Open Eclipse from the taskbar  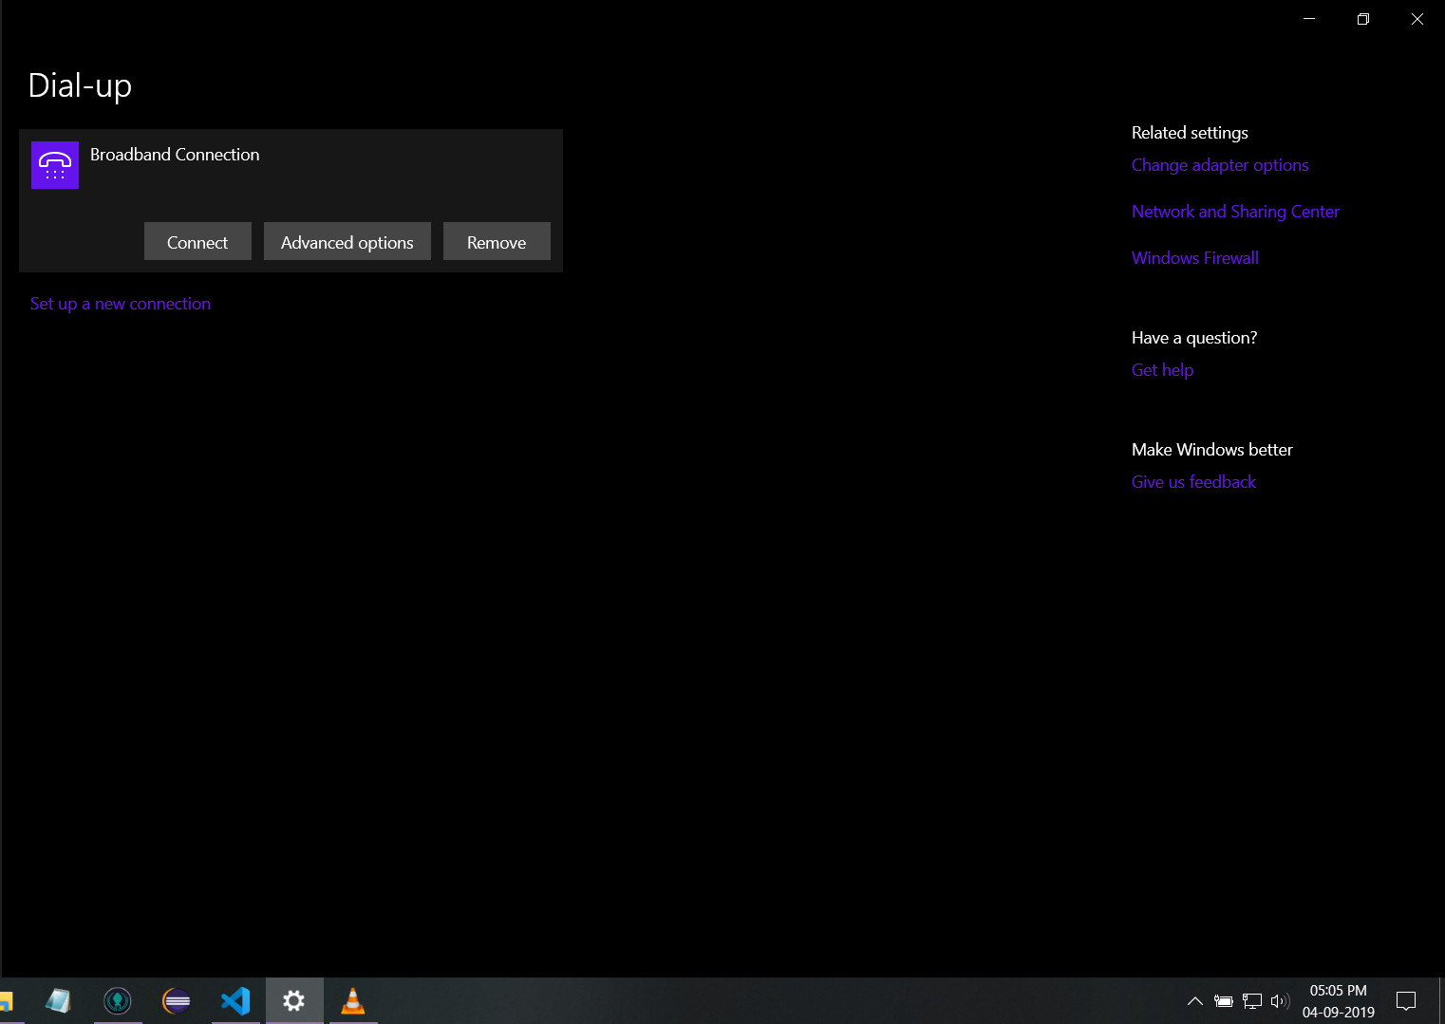click(x=177, y=1000)
